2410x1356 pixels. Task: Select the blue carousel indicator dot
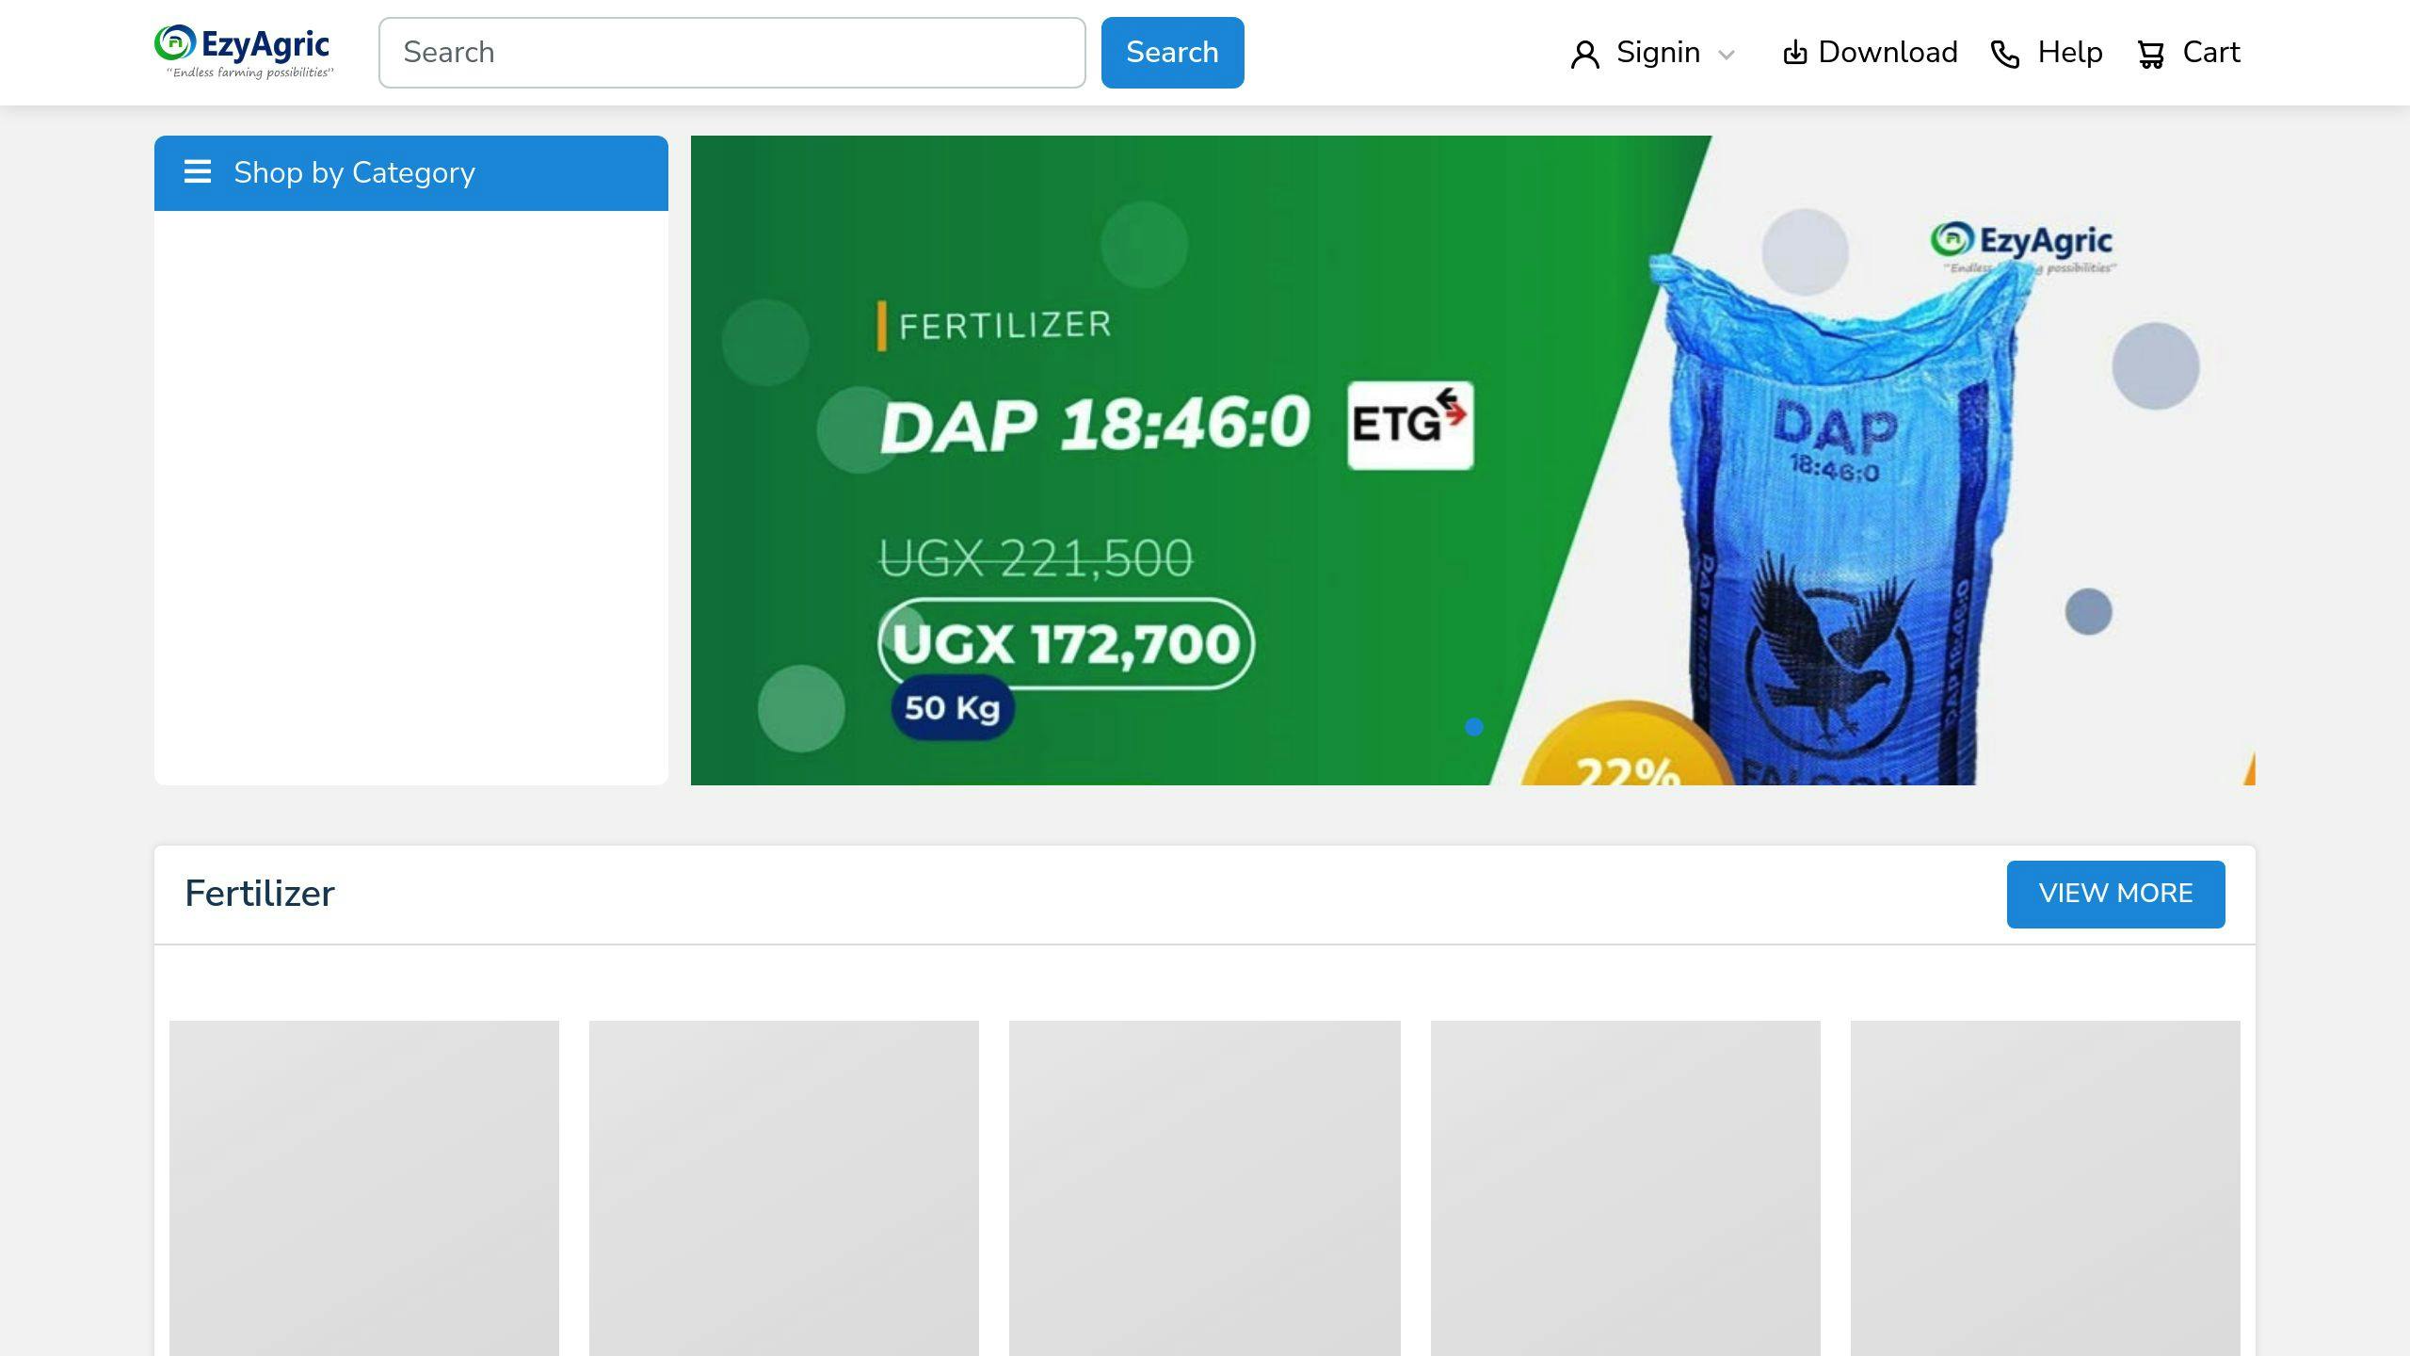tap(1474, 727)
